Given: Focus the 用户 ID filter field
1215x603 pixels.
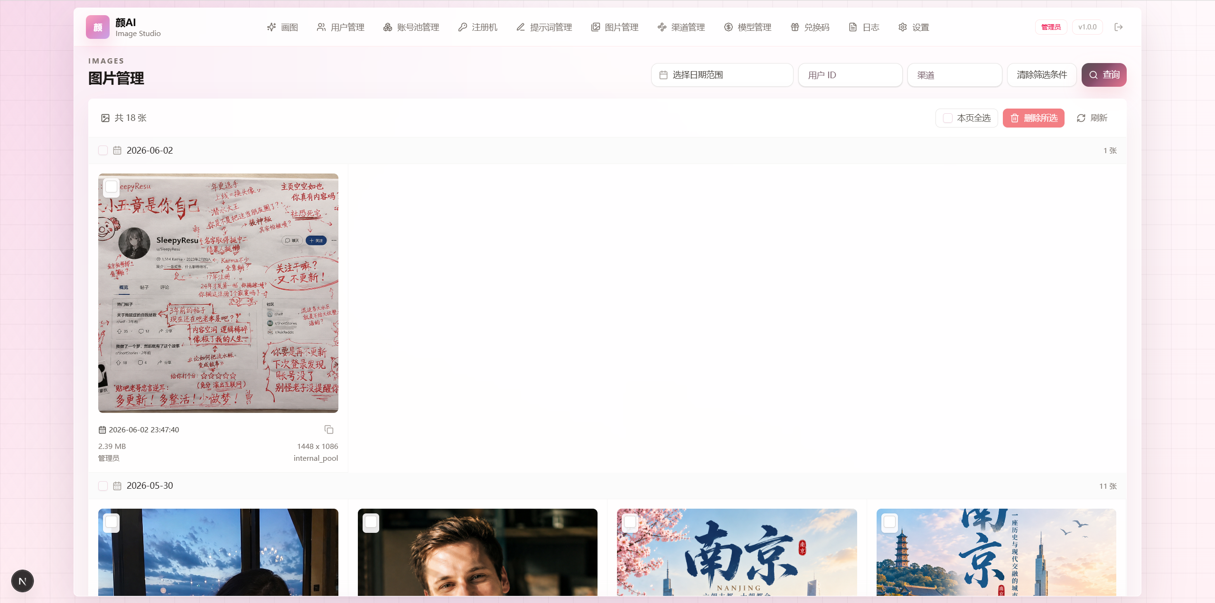Looking at the screenshot, I should tap(850, 75).
